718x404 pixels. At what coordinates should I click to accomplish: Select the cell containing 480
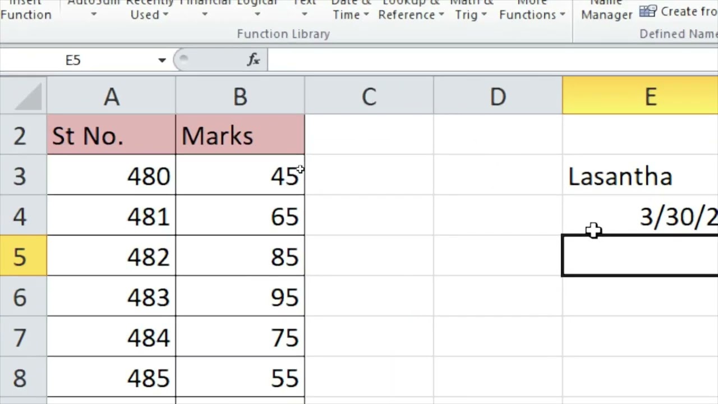(111, 175)
